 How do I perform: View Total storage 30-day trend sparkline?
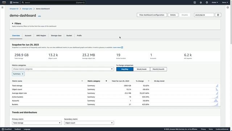(217, 86)
